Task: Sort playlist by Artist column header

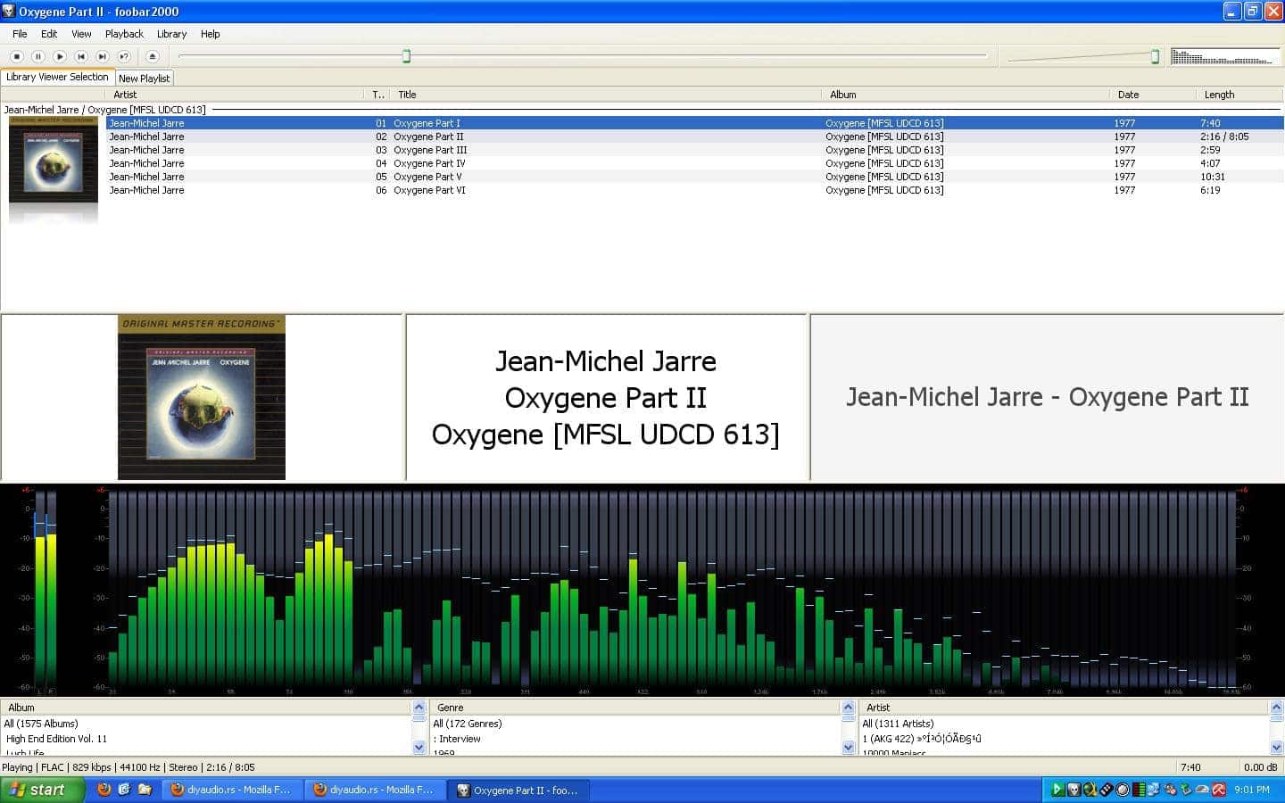Action: click(x=235, y=95)
